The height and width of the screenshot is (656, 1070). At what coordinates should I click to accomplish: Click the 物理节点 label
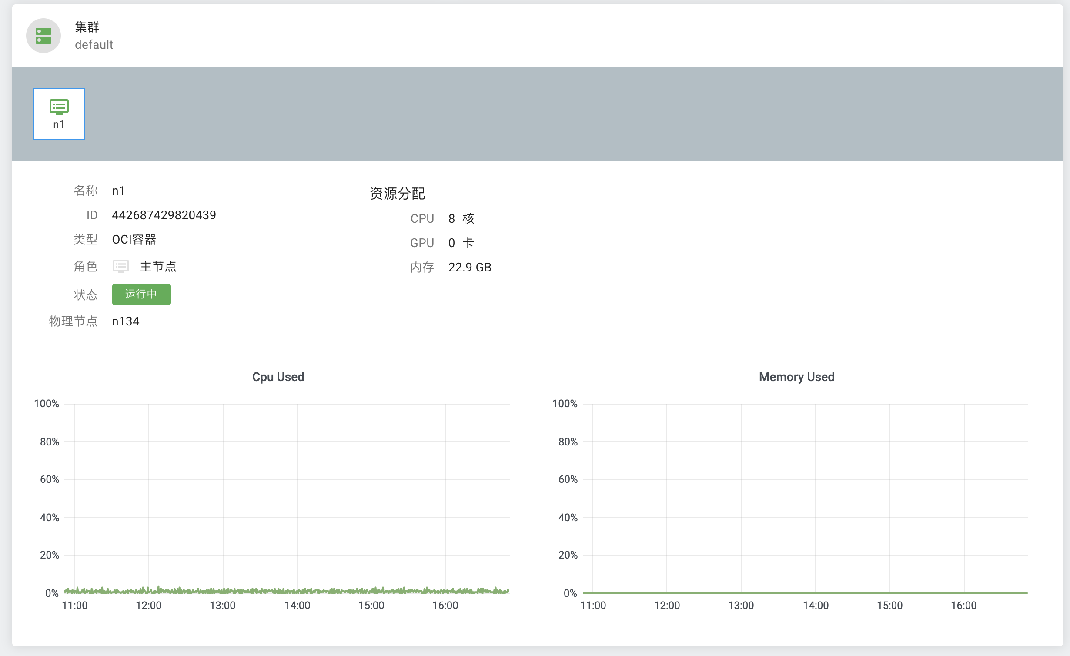click(x=73, y=321)
